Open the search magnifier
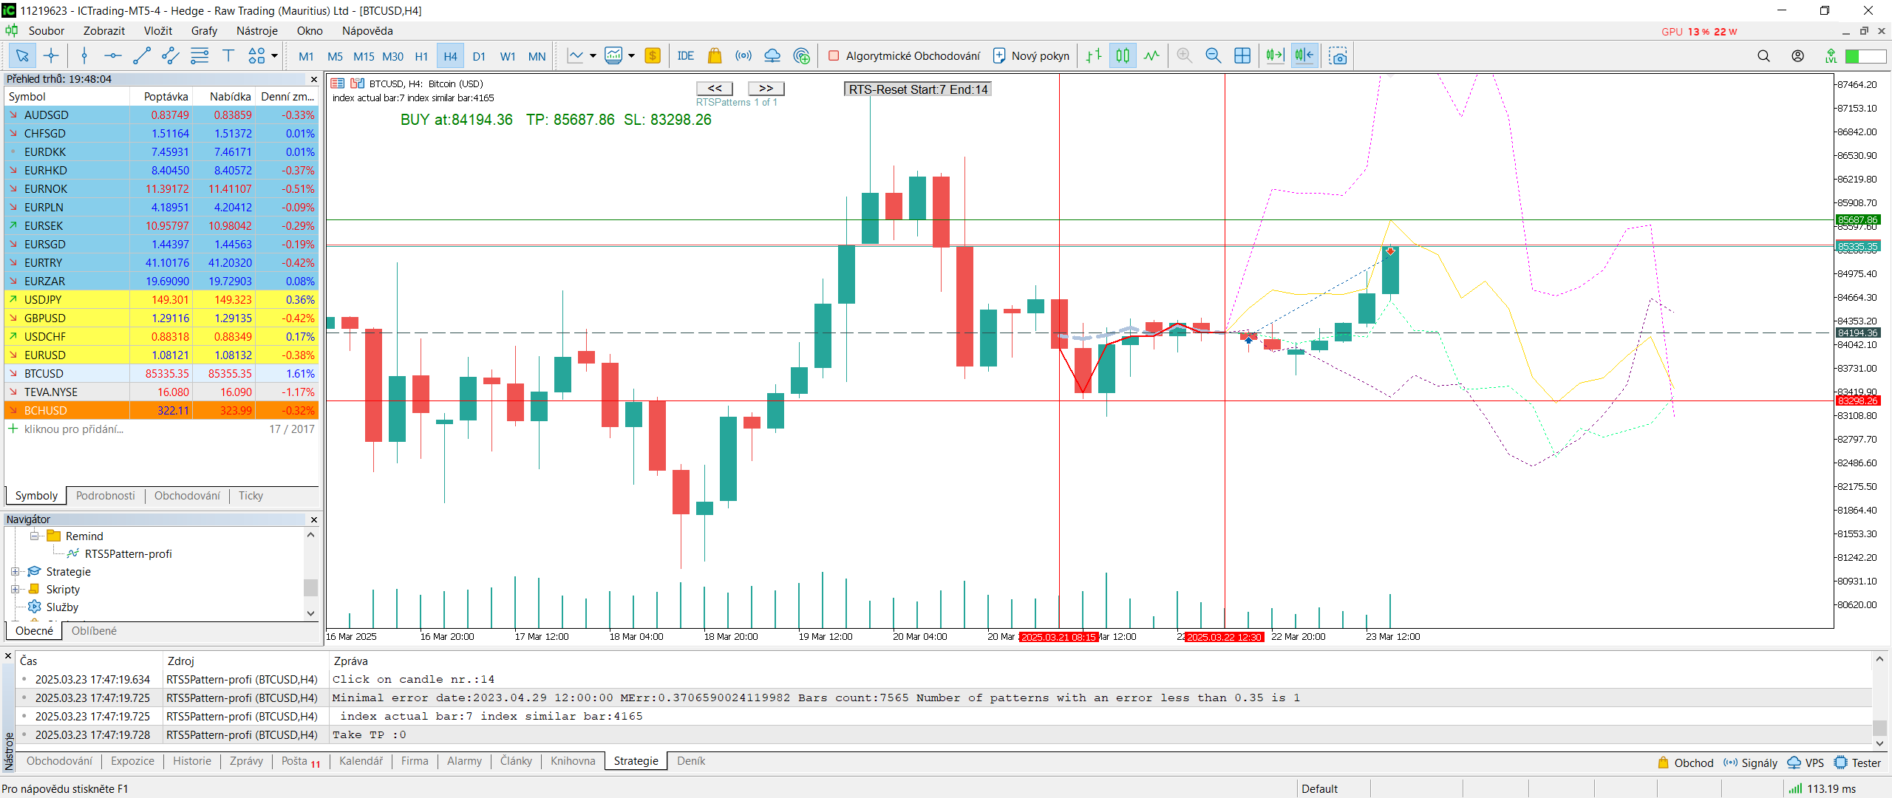This screenshot has width=1892, height=798. [x=1763, y=55]
